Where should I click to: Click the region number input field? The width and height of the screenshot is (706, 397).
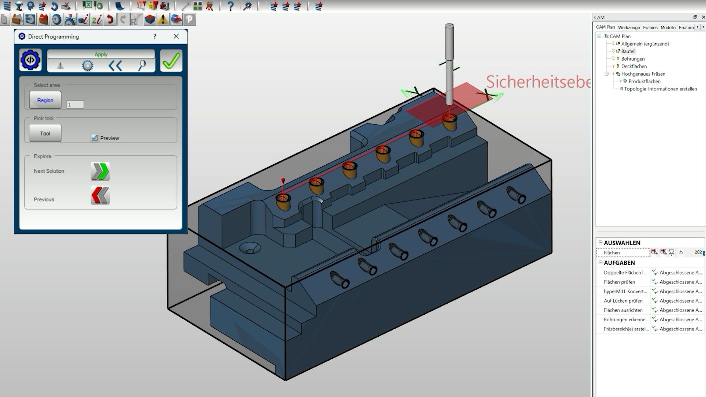click(x=75, y=105)
